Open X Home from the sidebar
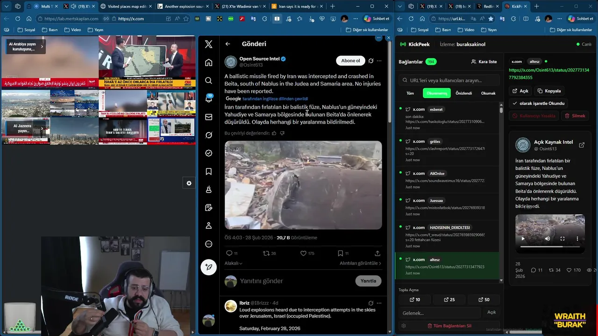 [x=209, y=63]
